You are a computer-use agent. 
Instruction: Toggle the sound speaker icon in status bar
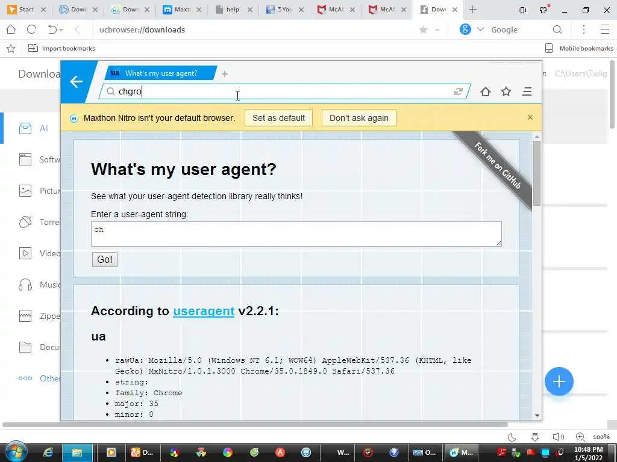tap(558, 437)
